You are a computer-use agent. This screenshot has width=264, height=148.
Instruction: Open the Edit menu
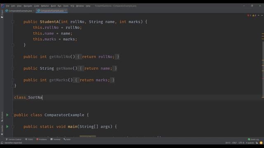[x=13, y=6]
